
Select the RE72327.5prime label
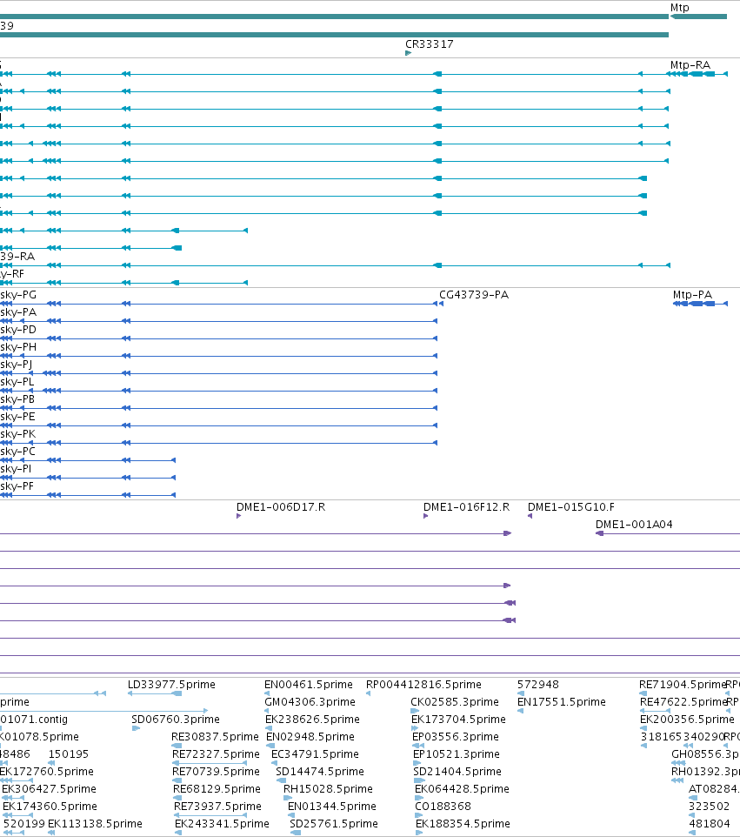(x=216, y=754)
